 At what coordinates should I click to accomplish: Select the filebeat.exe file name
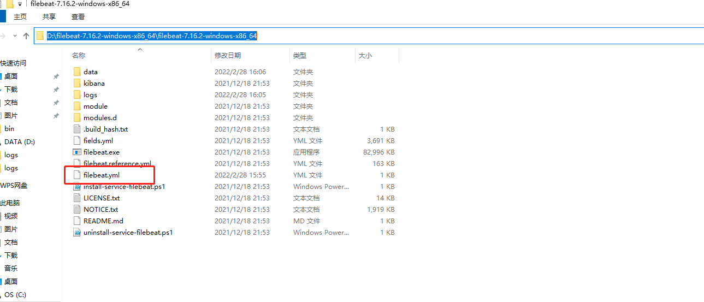coord(102,152)
